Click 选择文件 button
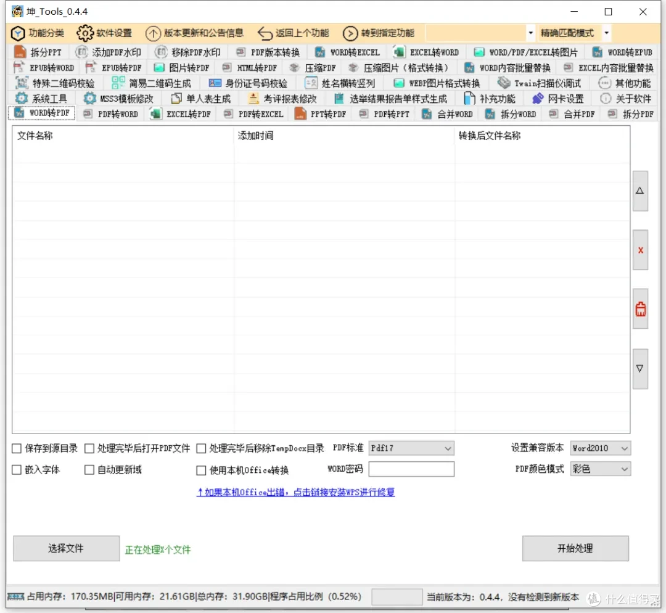The width and height of the screenshot is (666, 613). tap(66, 548)
